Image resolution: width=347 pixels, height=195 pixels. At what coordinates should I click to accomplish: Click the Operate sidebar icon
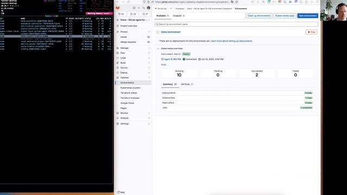(118, 77)
